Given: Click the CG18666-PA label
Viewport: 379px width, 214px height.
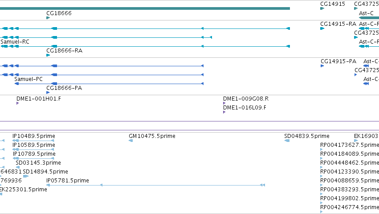Looking at the screenshot, I should (x=64, y=88).
